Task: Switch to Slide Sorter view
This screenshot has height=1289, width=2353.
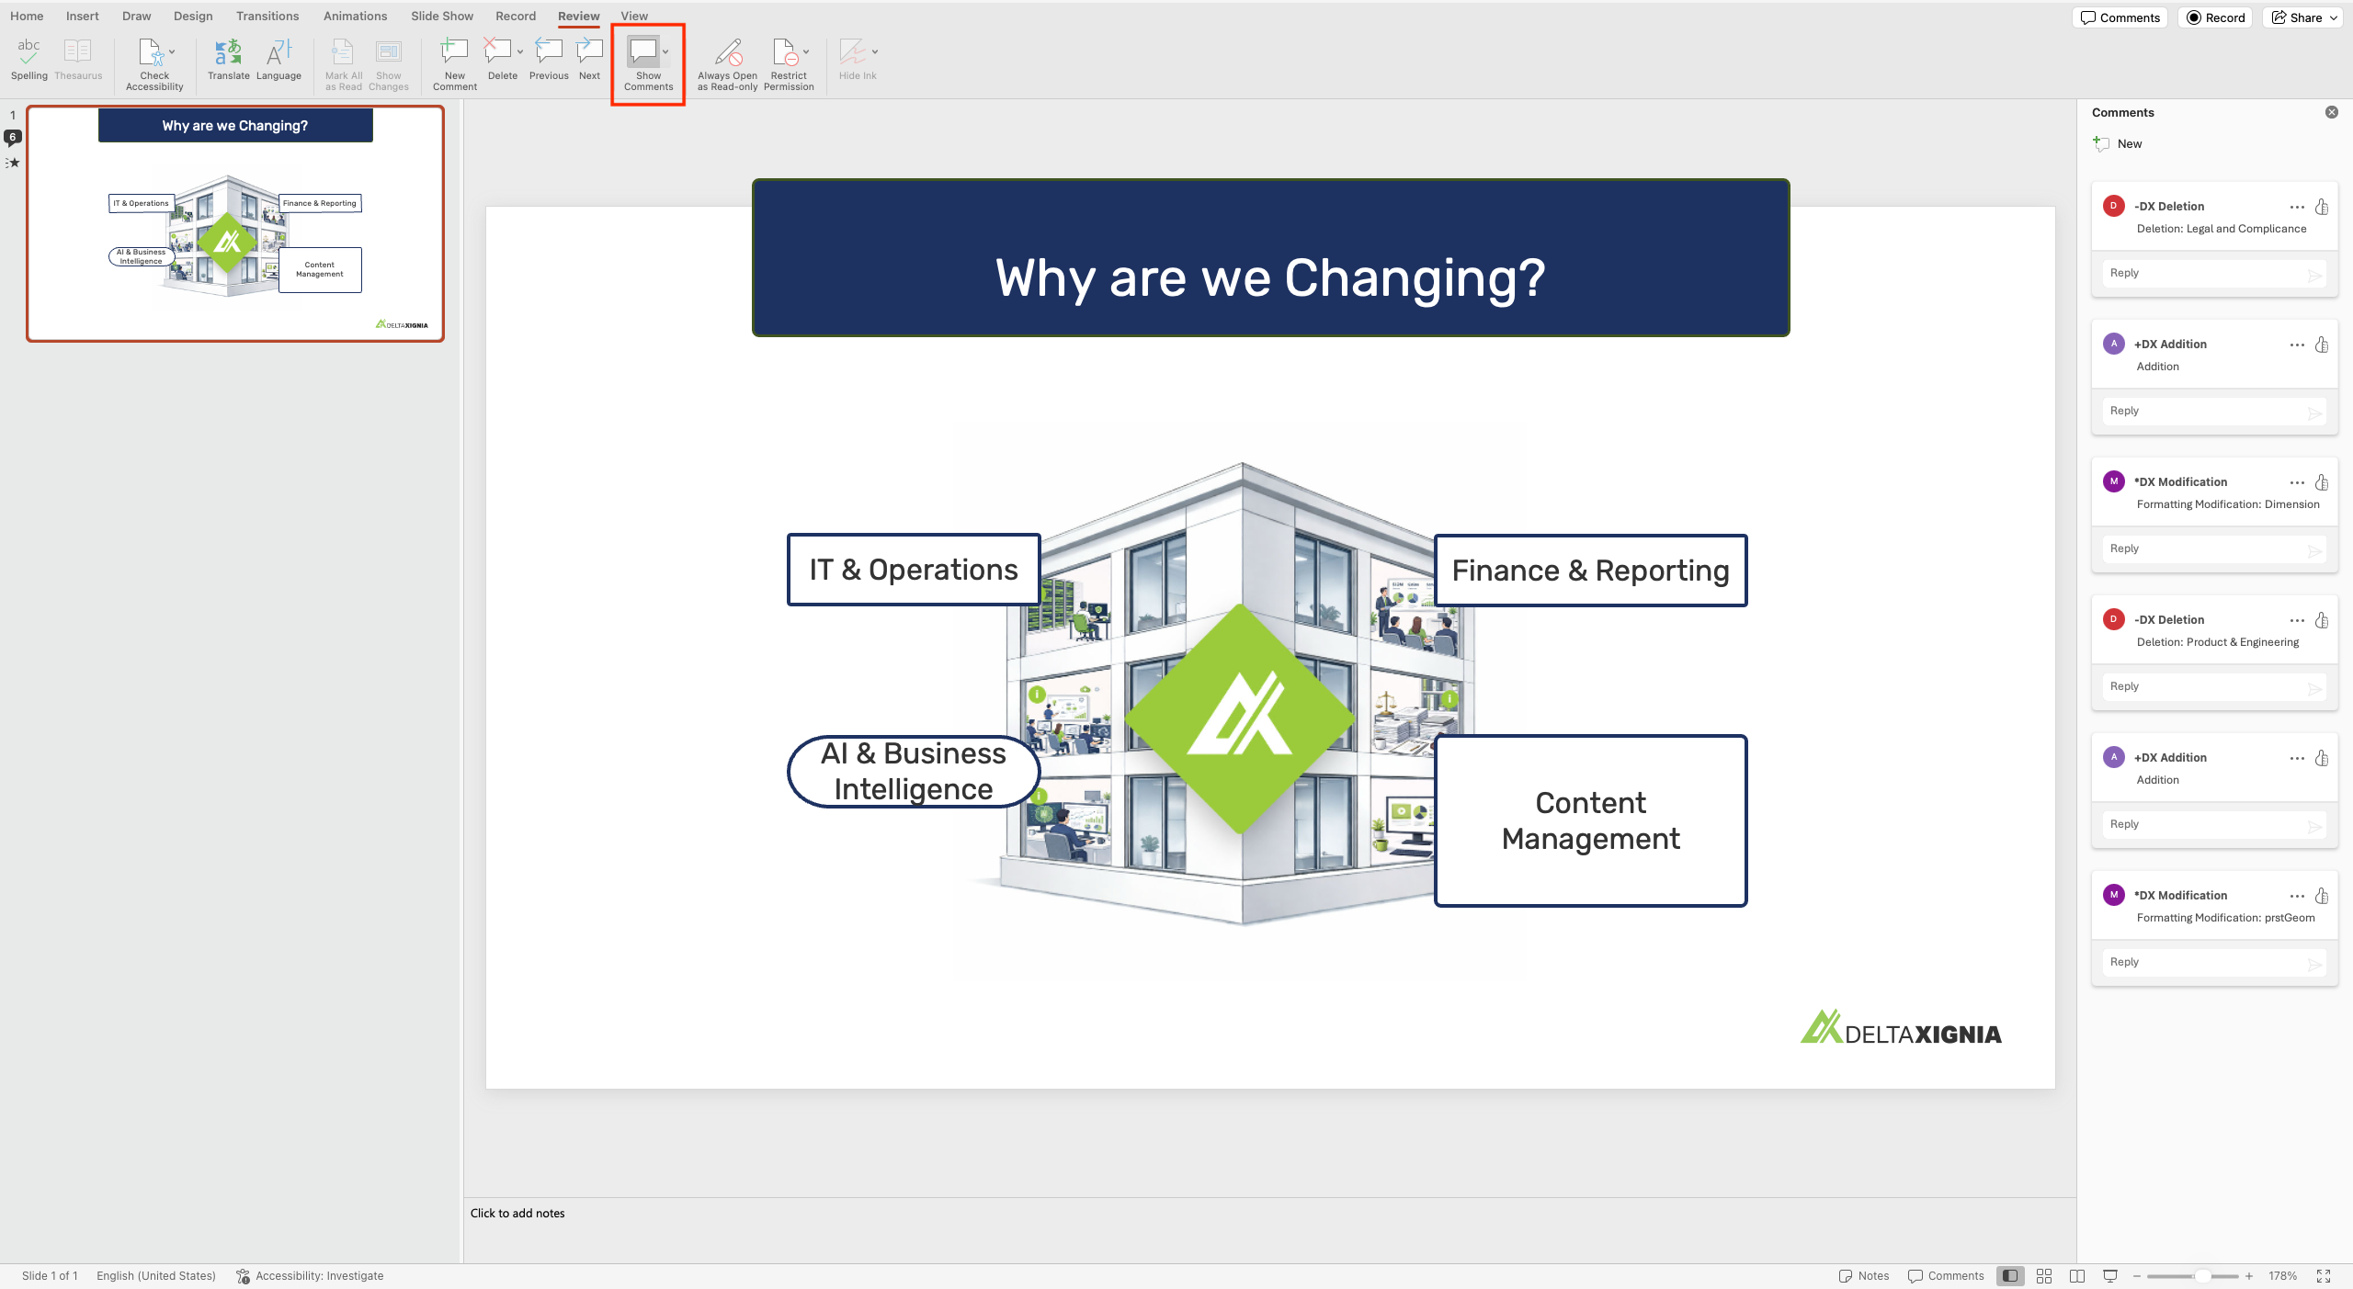Action: [x=2044, y=1275]
